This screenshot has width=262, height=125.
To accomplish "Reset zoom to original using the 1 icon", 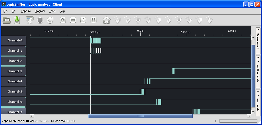I will (x=83, y=20).
